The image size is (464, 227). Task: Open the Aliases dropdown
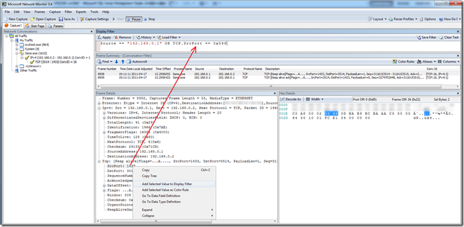[426, 62]
